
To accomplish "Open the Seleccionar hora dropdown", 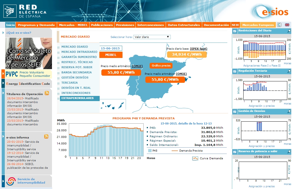I will pos(152,37).
